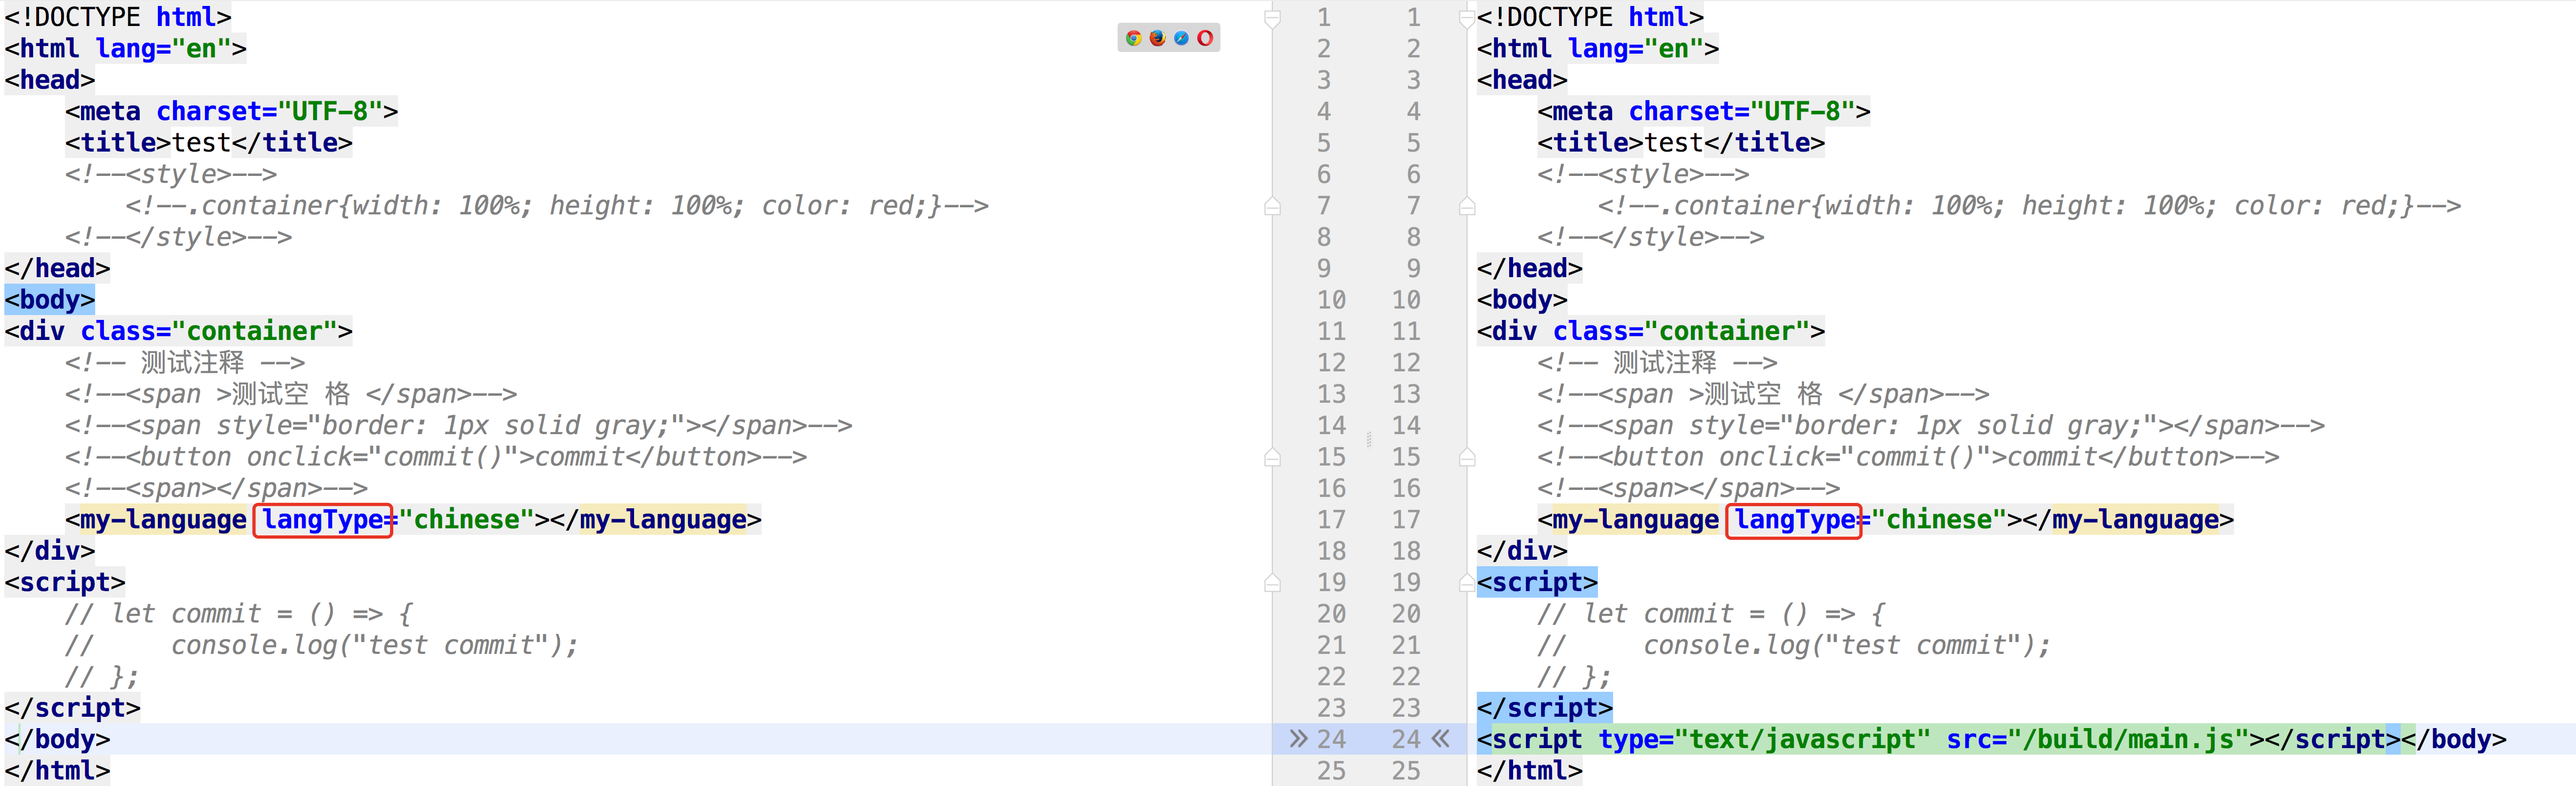Click the inserted script src="/build/main.js" line
Screen dimensions: 2576x786
click(1938, 739)
